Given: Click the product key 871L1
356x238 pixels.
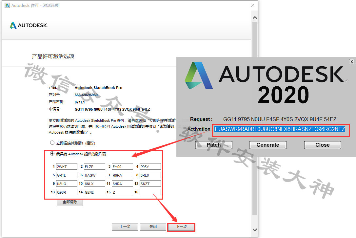Looking at the screenshot, I should coord(80,102).
